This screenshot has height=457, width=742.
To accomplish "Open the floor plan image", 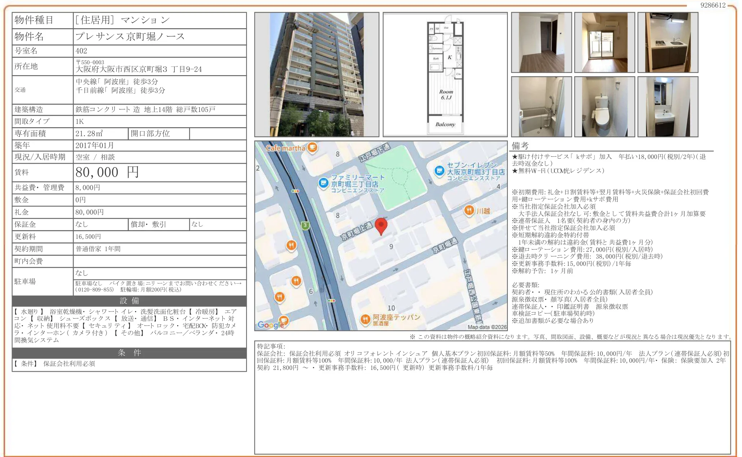I will point(445,74).
